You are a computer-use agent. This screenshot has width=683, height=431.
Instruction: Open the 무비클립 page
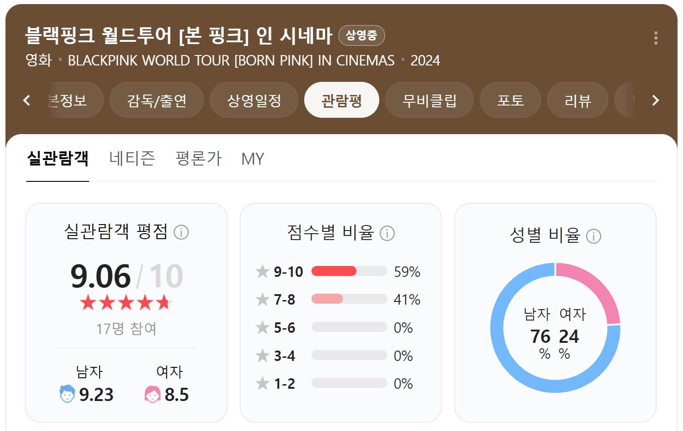coord(429,100)
